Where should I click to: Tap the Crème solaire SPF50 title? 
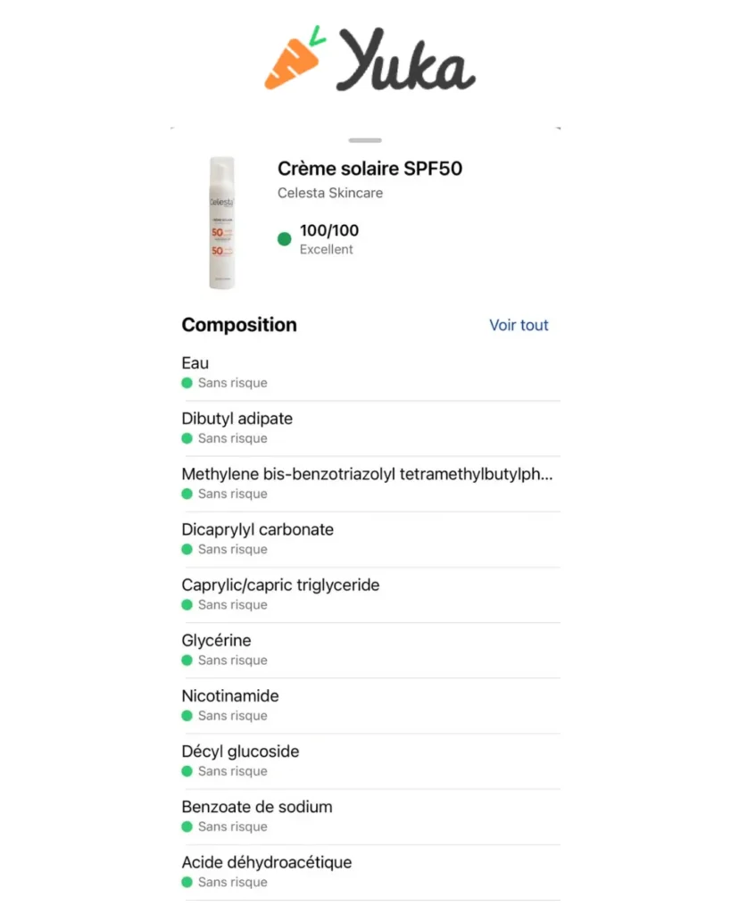(x=370, y=169)
